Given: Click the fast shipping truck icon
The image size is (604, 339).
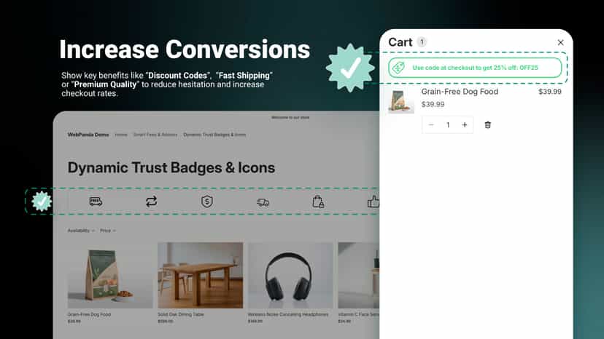Looking at the screenshot, I should click(263, 202).
